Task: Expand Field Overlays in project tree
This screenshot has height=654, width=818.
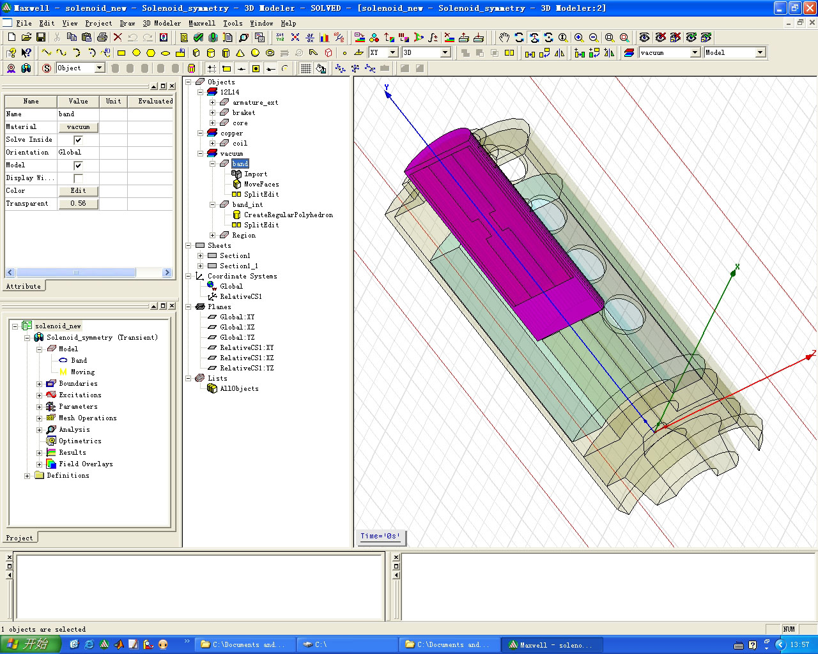Action: 40,464
